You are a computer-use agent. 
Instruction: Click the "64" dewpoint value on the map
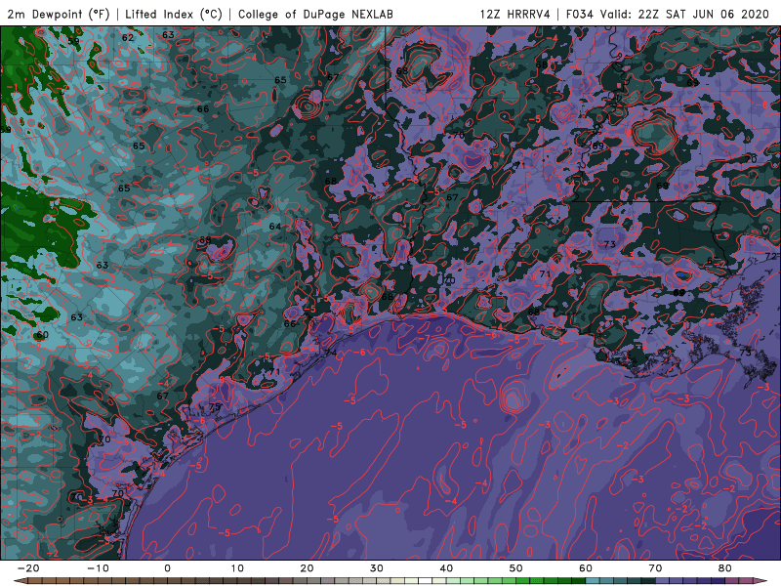tap(275, 227)
